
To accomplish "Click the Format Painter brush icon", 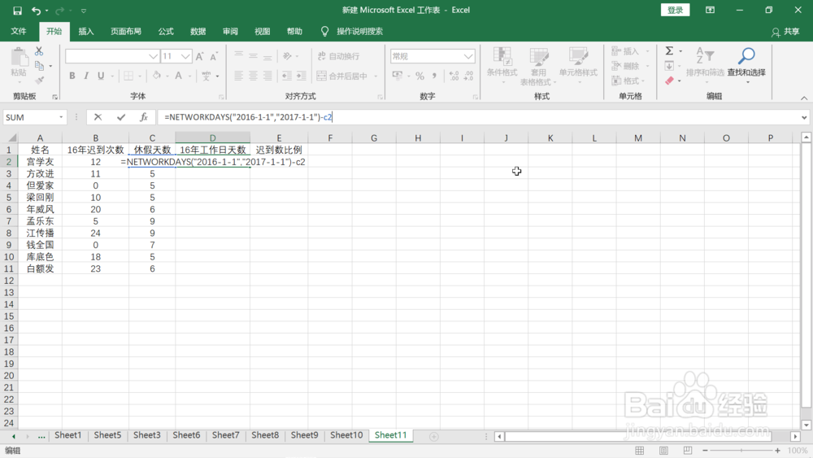I will pos(39,81).
